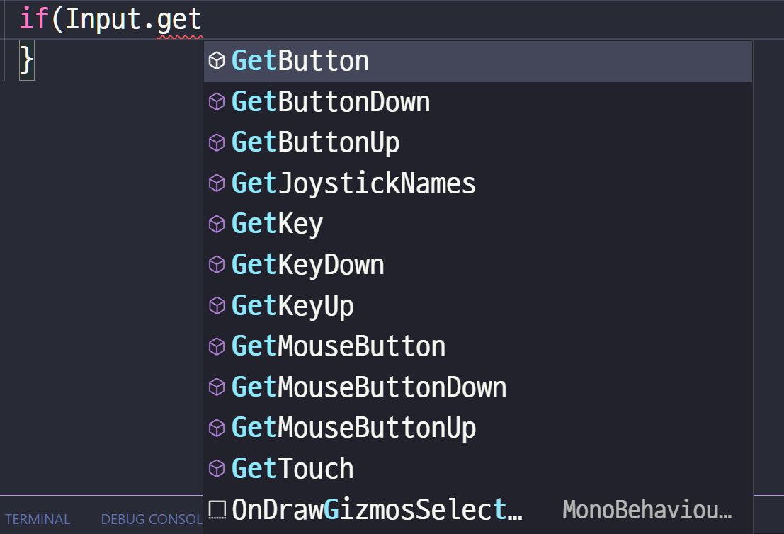Image resolution: width=784 pixels, height=534 pixels.
Task: Click the method icon beside GetButtonUp
Action: coord(217,142)
